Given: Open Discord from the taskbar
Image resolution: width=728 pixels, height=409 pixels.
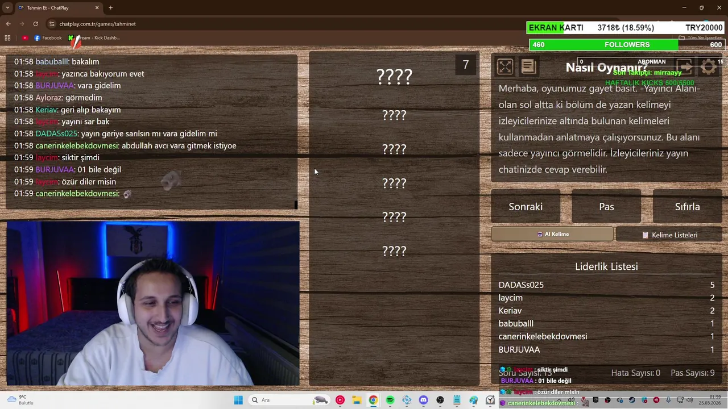Looking at the screenshot, I should [x=423, y=400].
